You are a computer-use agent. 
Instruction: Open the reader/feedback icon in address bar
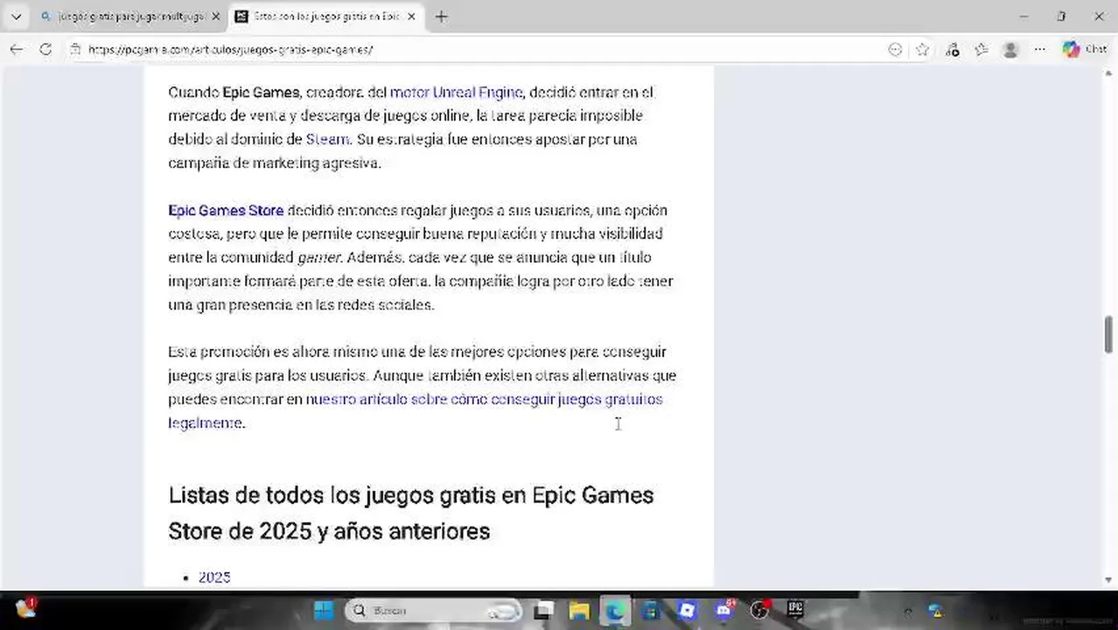click(895, 50)
